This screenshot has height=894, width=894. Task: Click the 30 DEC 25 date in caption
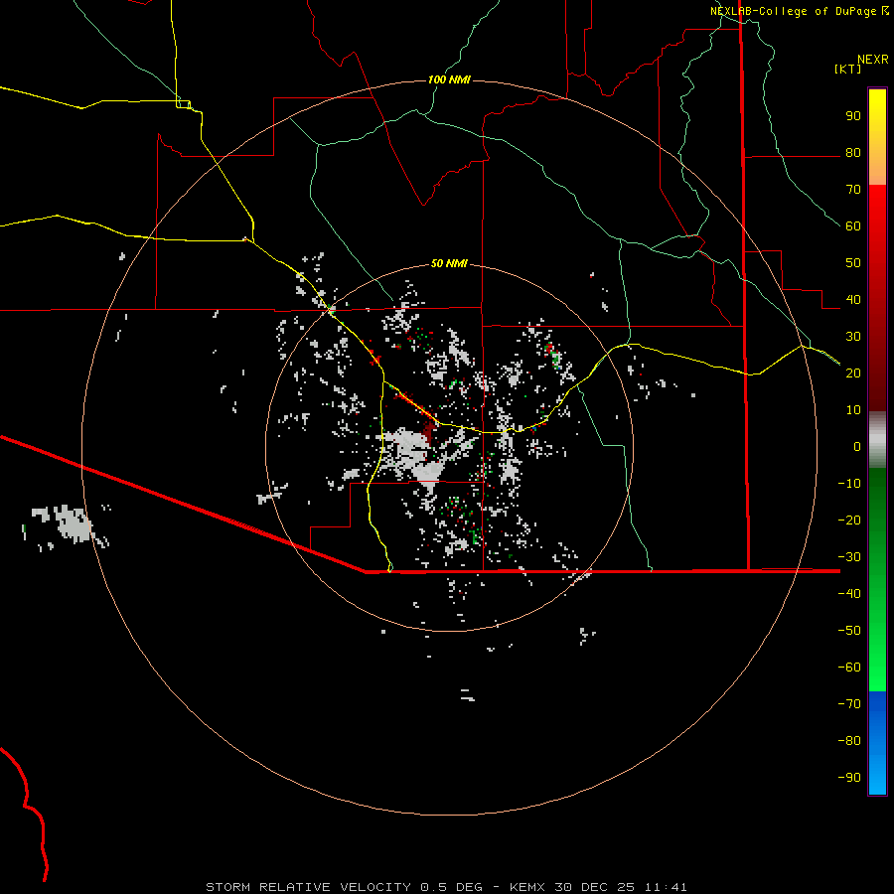pyautogui.click(x=595, y=887)
